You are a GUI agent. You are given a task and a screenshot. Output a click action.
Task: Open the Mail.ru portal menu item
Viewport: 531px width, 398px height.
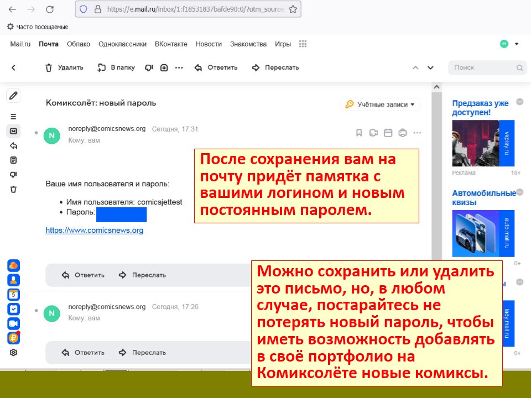pyautogui.click(x=20, y=44)
